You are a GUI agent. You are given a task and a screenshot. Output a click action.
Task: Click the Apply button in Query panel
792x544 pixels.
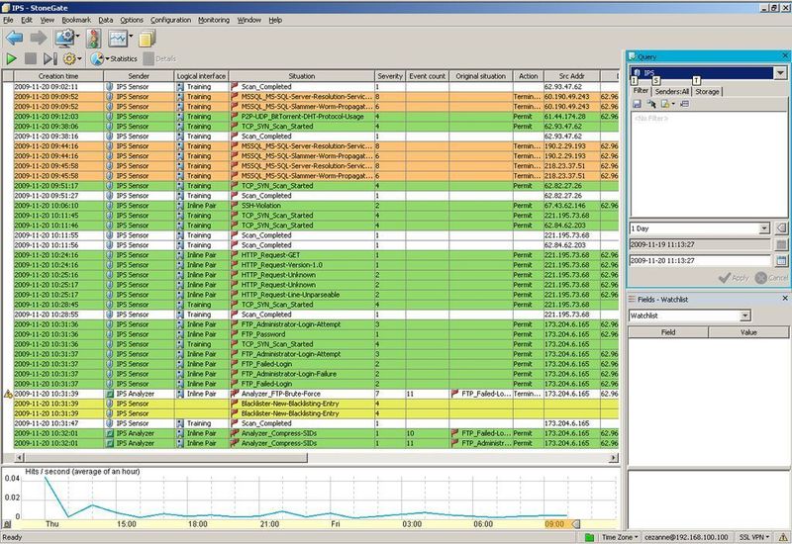pyautogui.click(x=734, y=278)
